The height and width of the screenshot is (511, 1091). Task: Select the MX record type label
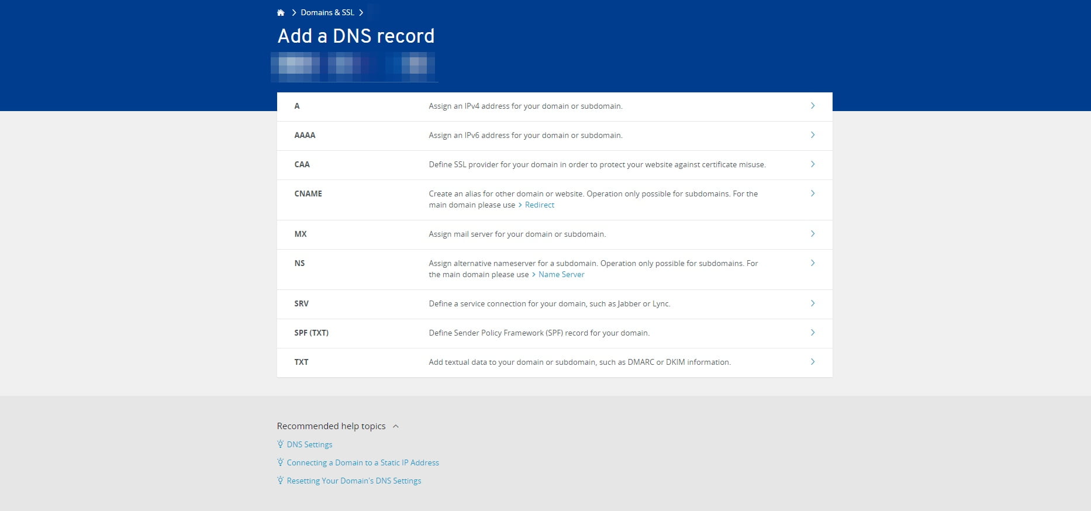click(x=301, y=234)
